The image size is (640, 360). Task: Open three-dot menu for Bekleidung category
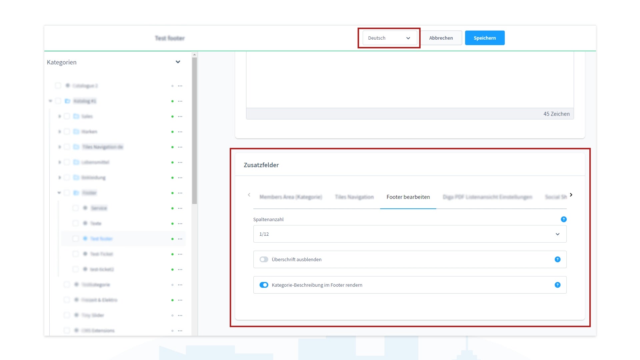coord(180,178)
